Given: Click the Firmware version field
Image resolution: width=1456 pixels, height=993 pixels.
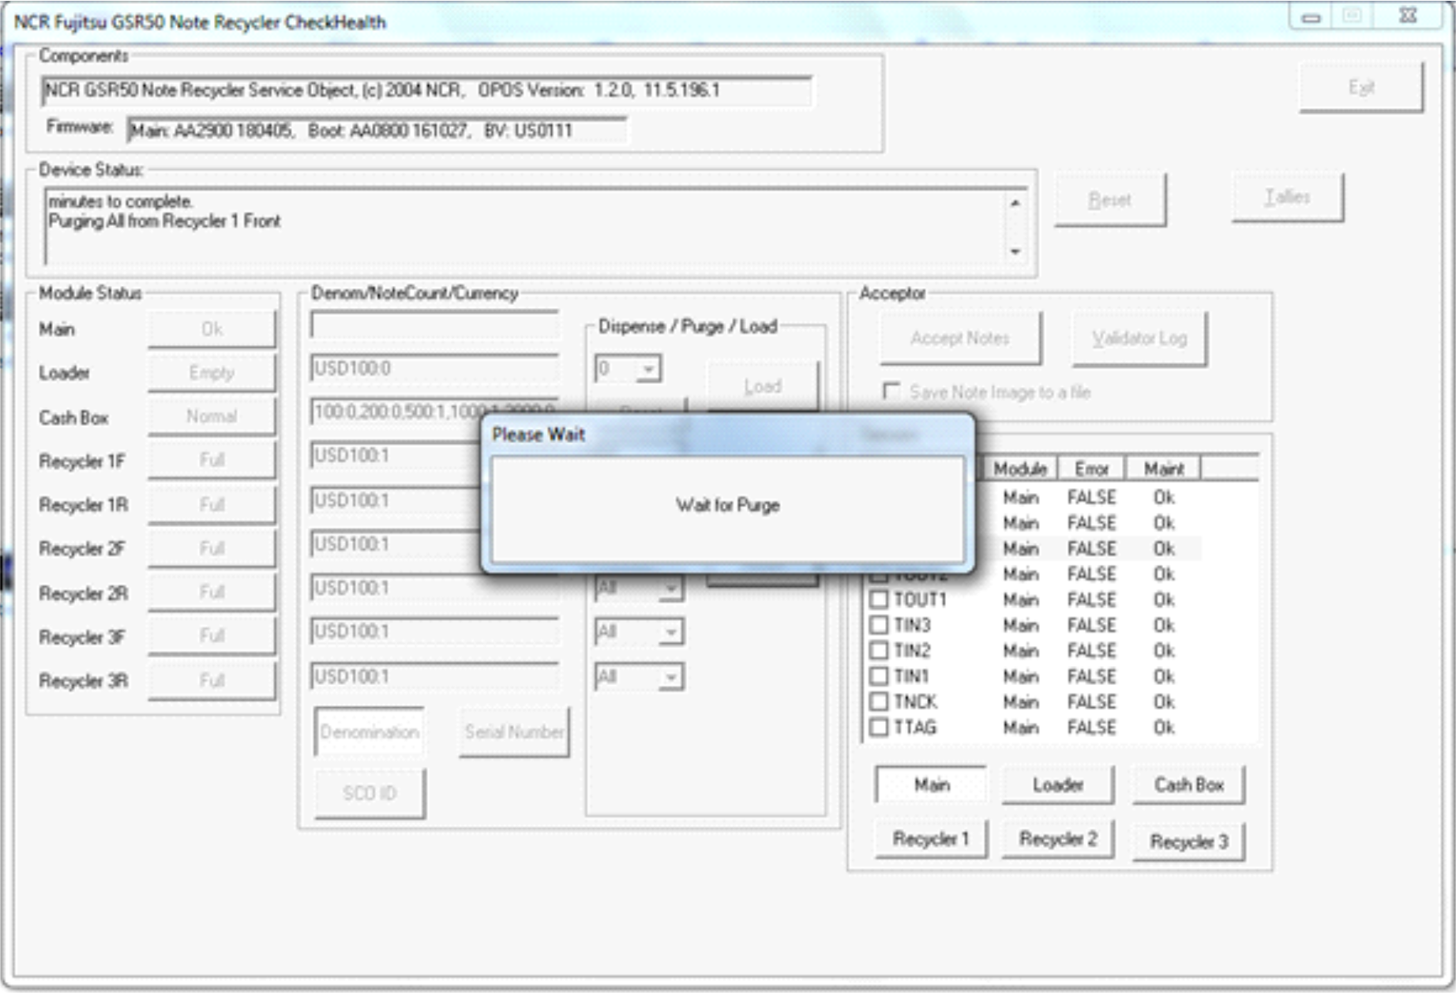Looking at the screenshot, I should pos(377,130).
